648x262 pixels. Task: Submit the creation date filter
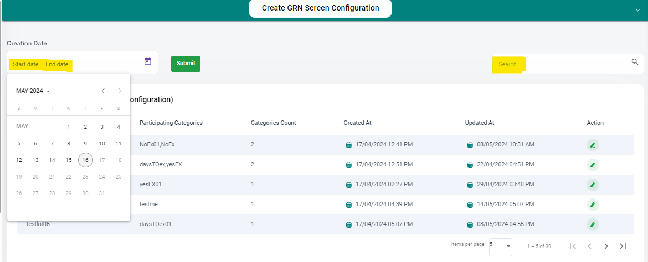(x=186, y=64)
